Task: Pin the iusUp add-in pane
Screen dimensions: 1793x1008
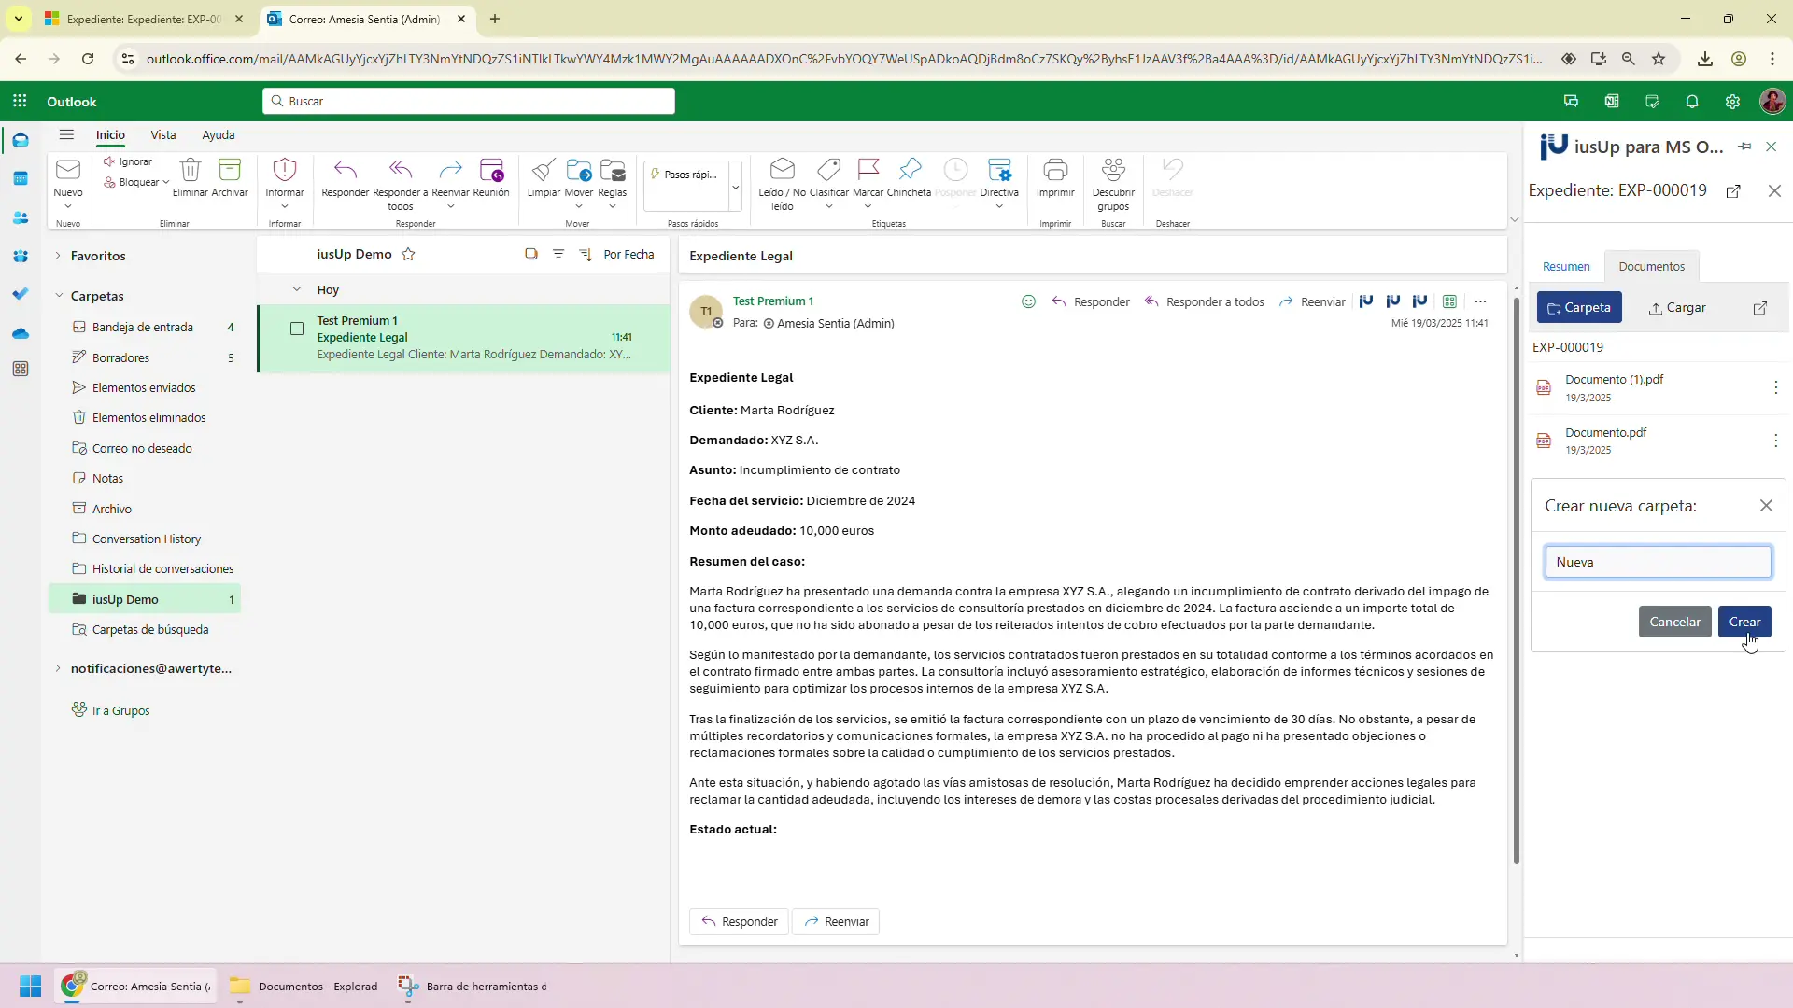Action: click(1744, 147)
